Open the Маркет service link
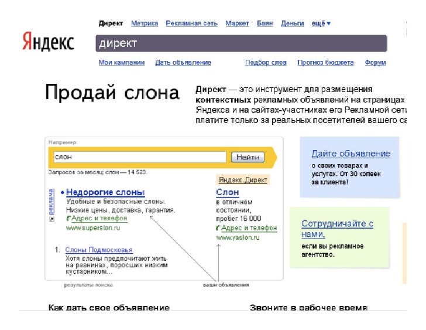This screenshot has width=426, height=330. 237,23
